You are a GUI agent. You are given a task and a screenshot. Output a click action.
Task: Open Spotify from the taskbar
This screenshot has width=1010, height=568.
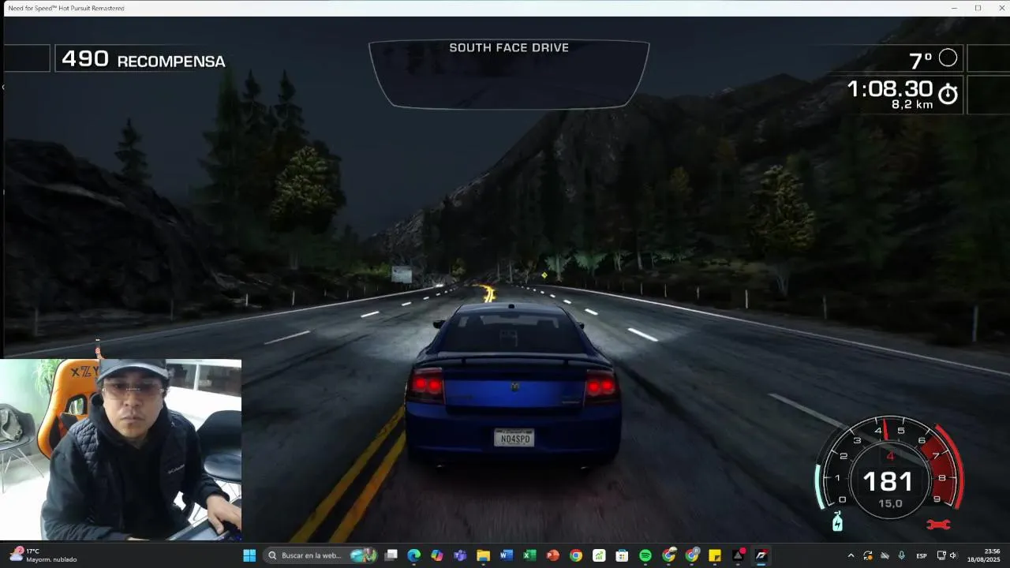645,555
